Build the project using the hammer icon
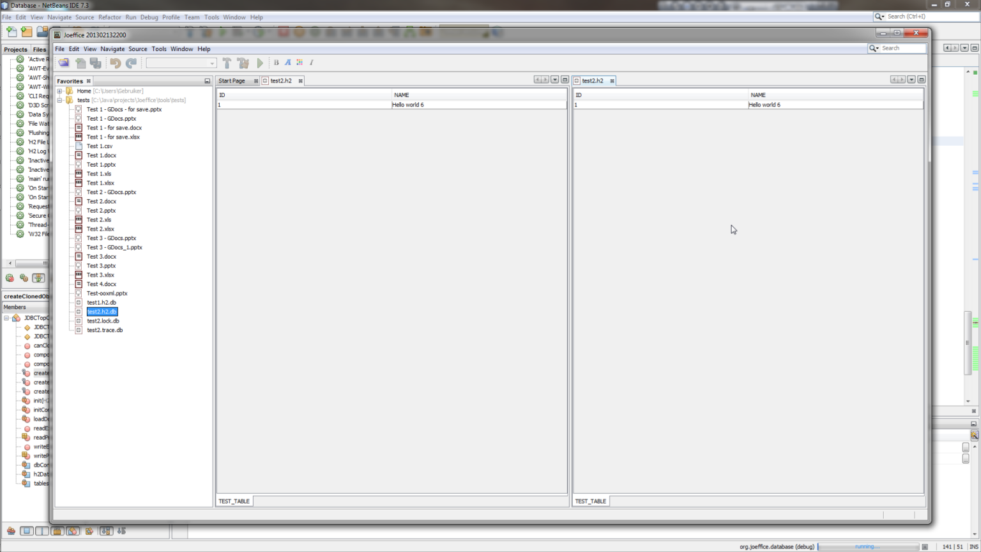The height and width of the screenshot is (552, 981). coord(227,63)
